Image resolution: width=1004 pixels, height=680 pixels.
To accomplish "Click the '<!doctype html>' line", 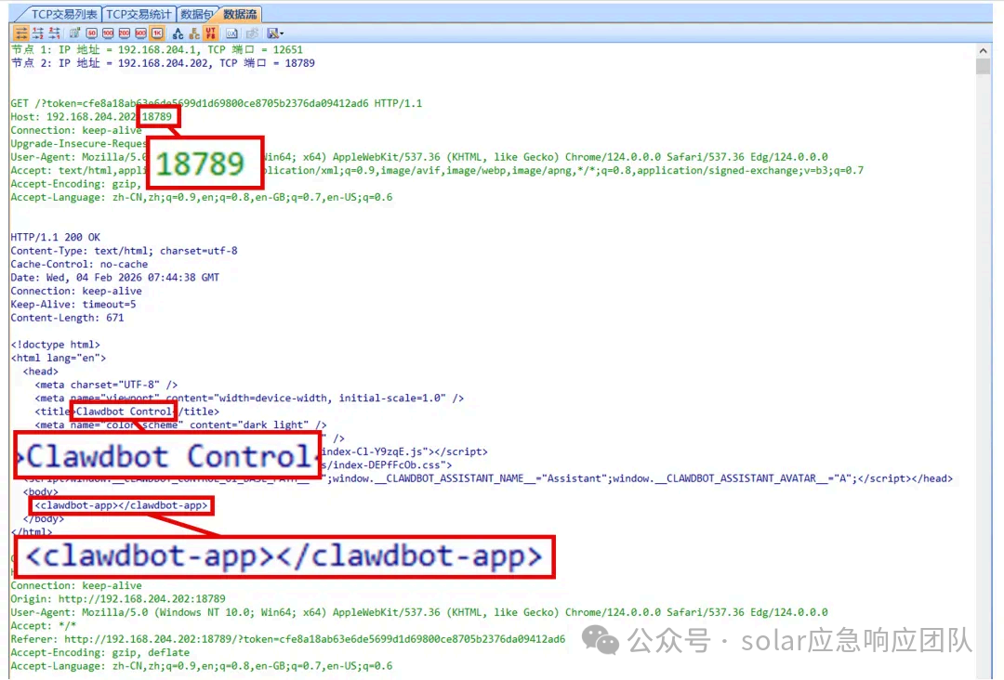I will click(x=55, y=344).
